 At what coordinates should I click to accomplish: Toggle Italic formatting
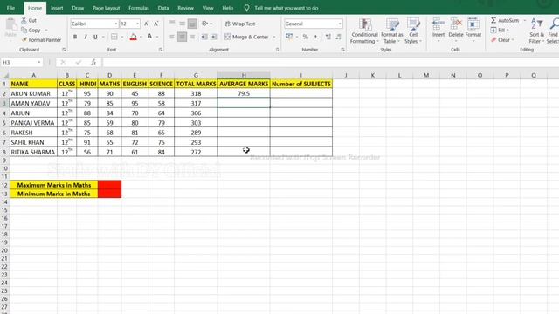(86, 37)
